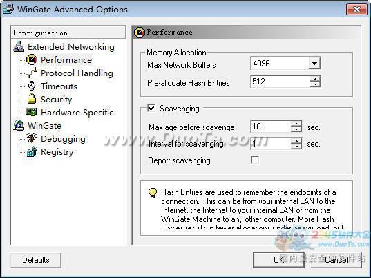
Task: Select the Protocol Handling tree entry
Action: (77, 73)
